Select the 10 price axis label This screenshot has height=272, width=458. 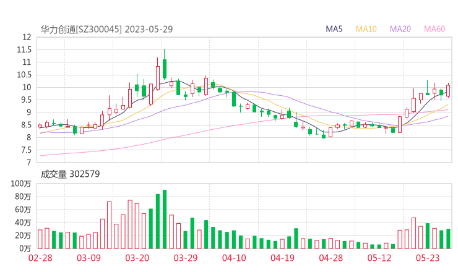pos(27,87)
